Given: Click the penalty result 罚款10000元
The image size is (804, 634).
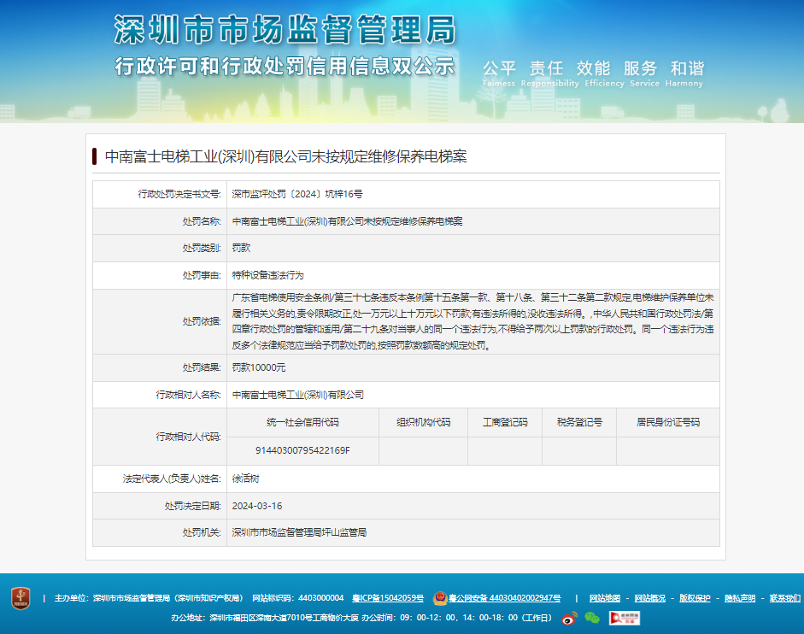Looking at the screenshot, I should coord(259,367).
